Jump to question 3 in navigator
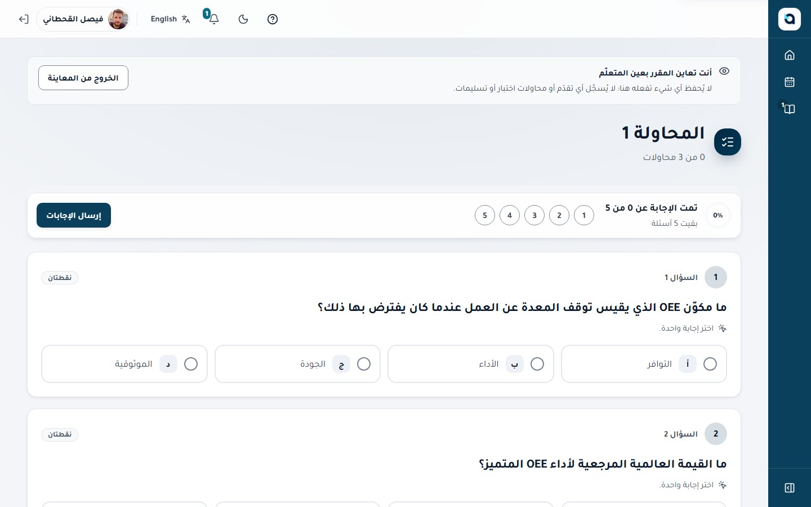Image resolution: width=811 pixels, height=507 pixels. (x=534, y=215)
